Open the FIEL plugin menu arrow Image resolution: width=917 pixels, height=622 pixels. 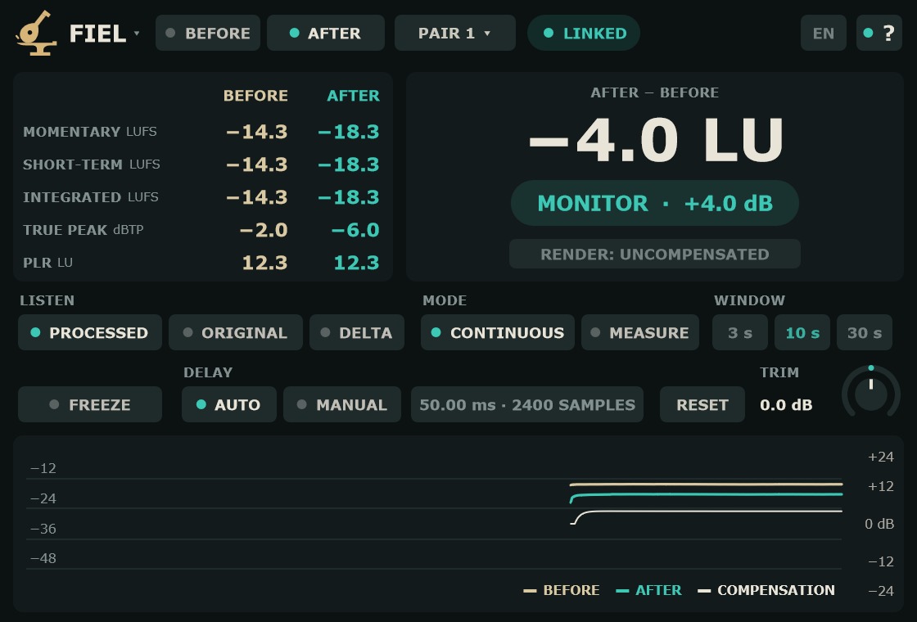click(x=136, y=34)
